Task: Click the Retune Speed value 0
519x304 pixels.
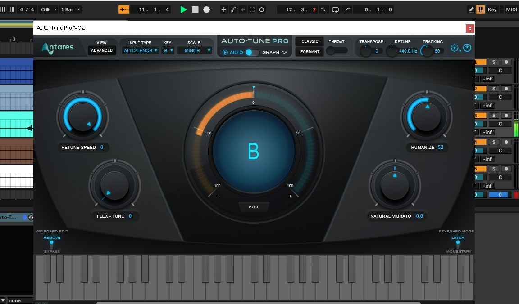Action: coord(102,147)
